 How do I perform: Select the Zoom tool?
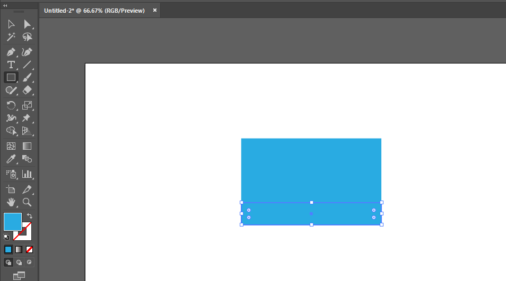[x=27, y=202]
